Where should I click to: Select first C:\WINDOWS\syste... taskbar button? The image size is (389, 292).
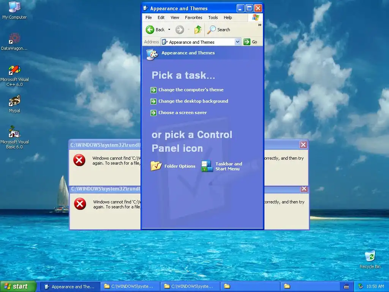(x=131, y=287)
